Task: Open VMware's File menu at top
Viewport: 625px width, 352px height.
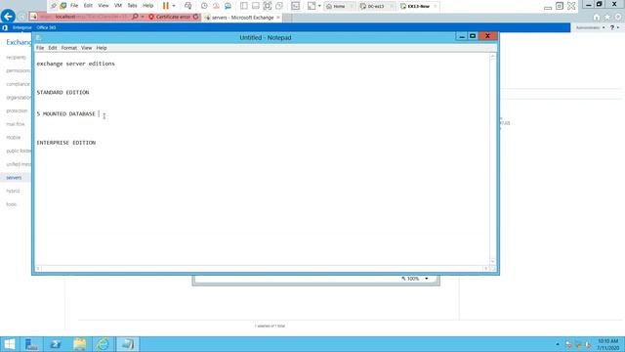Action: pyautogui.click(x=74, y=6)
